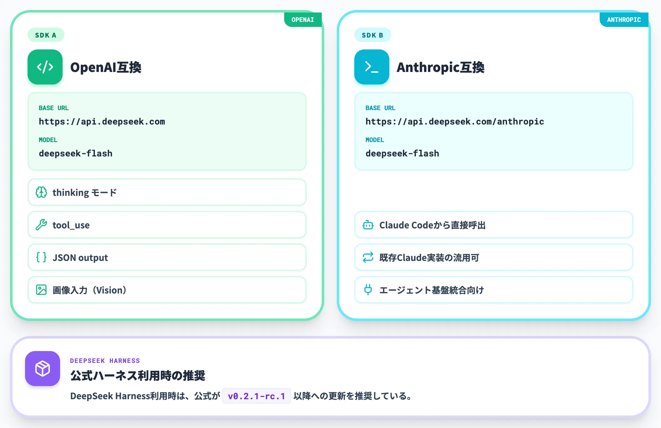The image size is (661, 428).
Task: Click the BASE URL label in SDK B card
Action: pyautogui.click(x=380, y=108)
